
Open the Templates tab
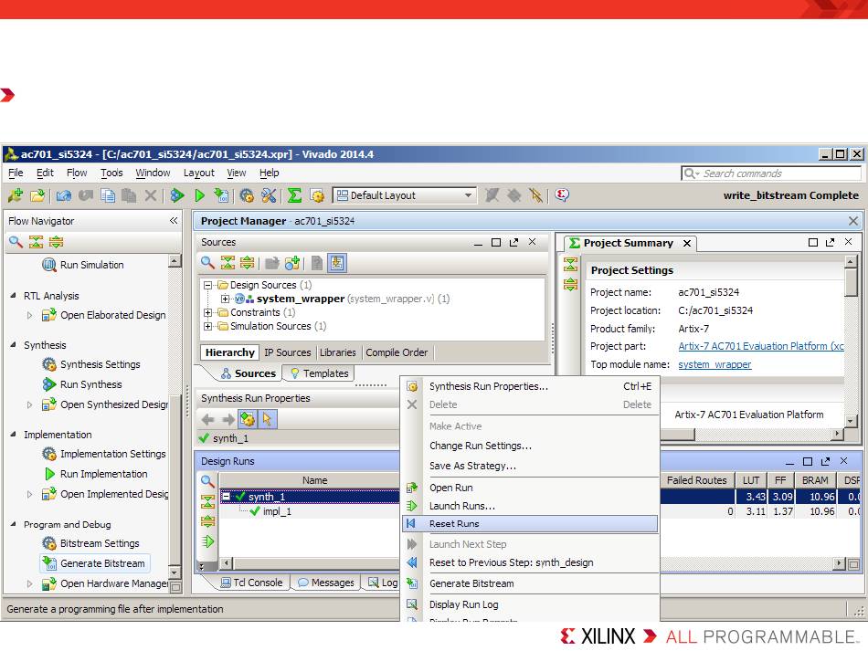pos(320,373)
